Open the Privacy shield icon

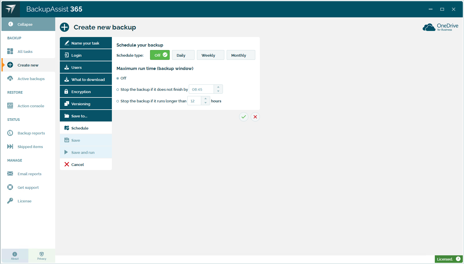coord(42,254)
